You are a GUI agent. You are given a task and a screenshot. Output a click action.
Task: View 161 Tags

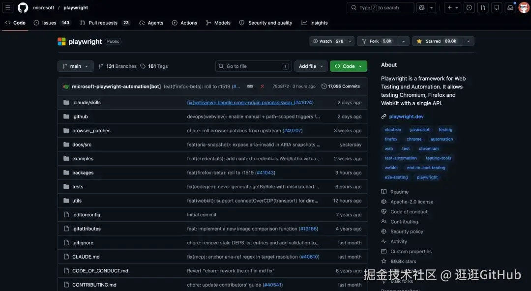coord(154,66)
